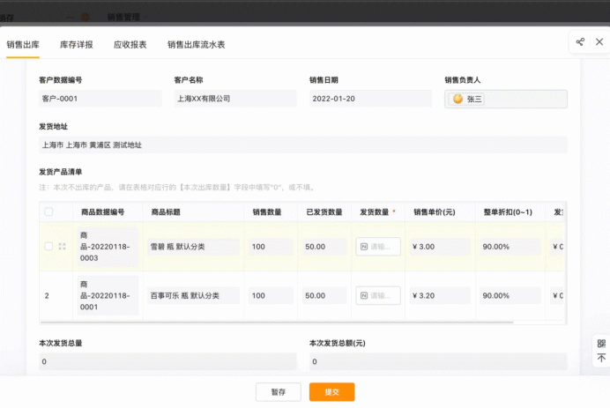
Task: Click the number icon in first 发货数量 input
Action: point(364,247)
